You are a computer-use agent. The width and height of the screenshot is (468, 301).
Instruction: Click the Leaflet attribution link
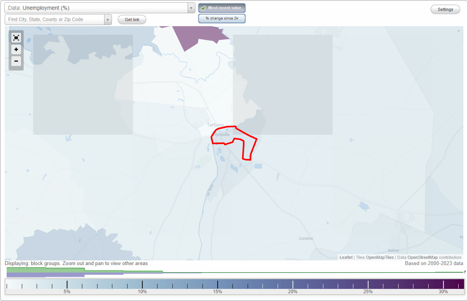click(x=346, y=257)
